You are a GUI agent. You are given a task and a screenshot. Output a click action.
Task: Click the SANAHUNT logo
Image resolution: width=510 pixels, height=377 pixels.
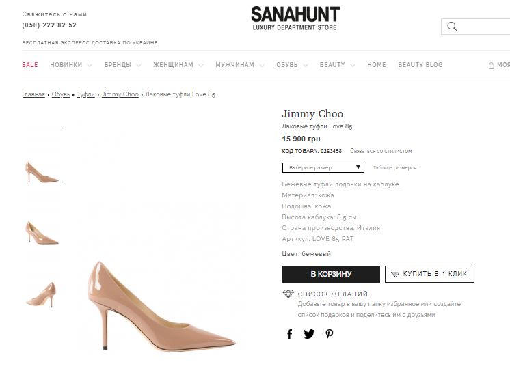(x=295, y=18)
